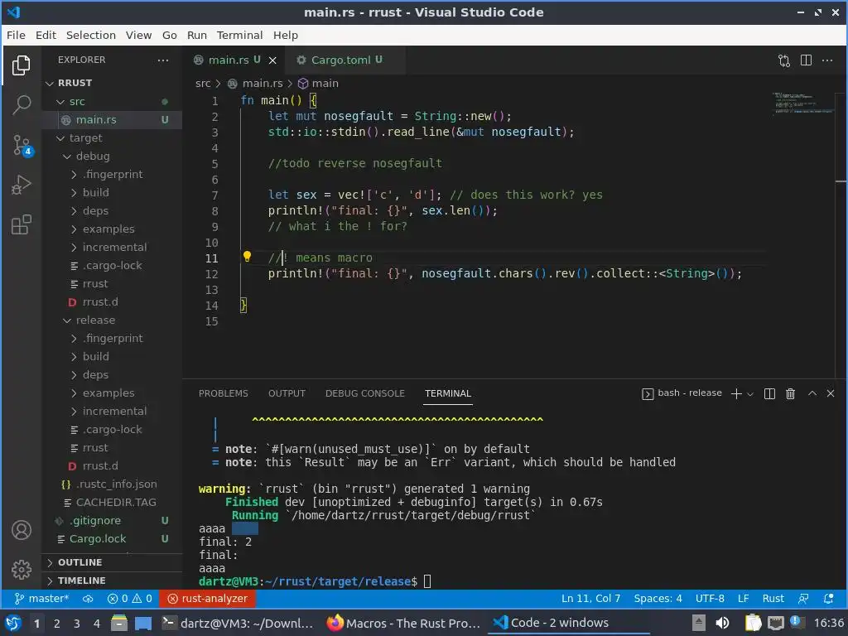Open the Help menu
This screenshot has height=636, width=848.
click(x=286, y=35)
